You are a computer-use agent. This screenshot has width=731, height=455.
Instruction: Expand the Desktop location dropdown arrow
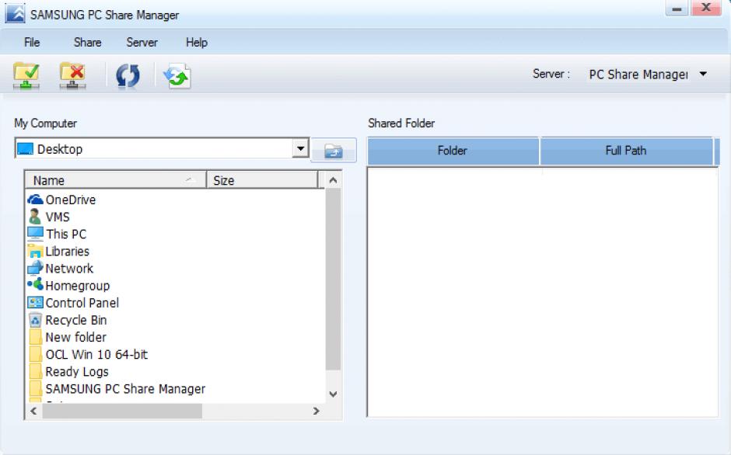[x=301, y=148]
